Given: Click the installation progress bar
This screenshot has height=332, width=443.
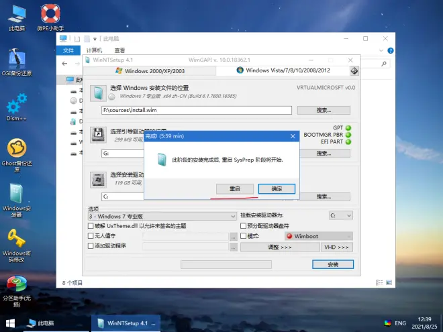Looking at the screenshot, I should point(226,264).
